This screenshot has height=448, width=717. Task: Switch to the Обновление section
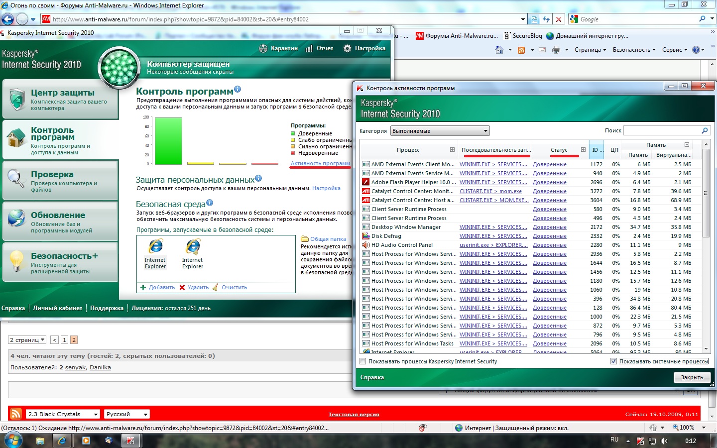[x=60, y=221]
